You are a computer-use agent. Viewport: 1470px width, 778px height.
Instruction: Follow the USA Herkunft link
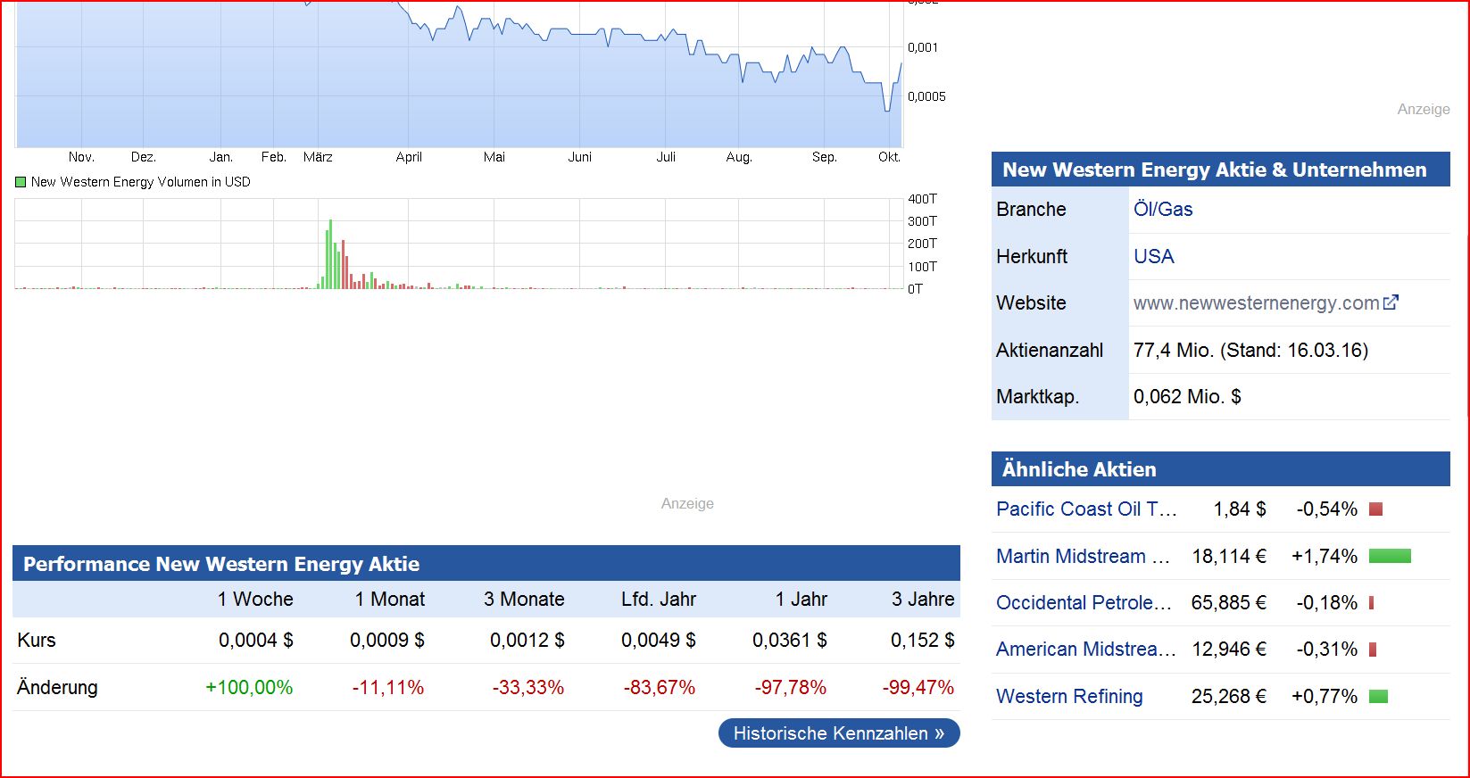click(1153, 257)
